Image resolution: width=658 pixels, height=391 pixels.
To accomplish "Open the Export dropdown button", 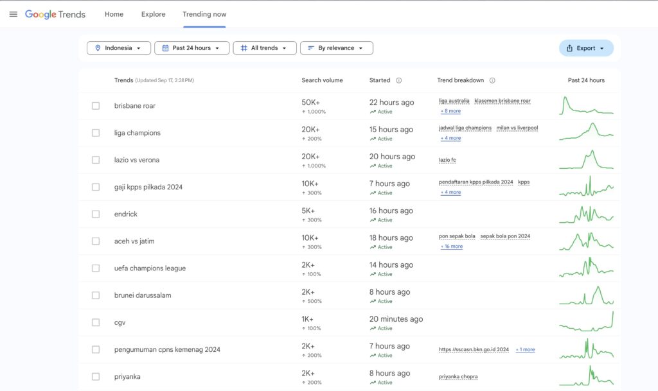I will click(x=586, y=48).
